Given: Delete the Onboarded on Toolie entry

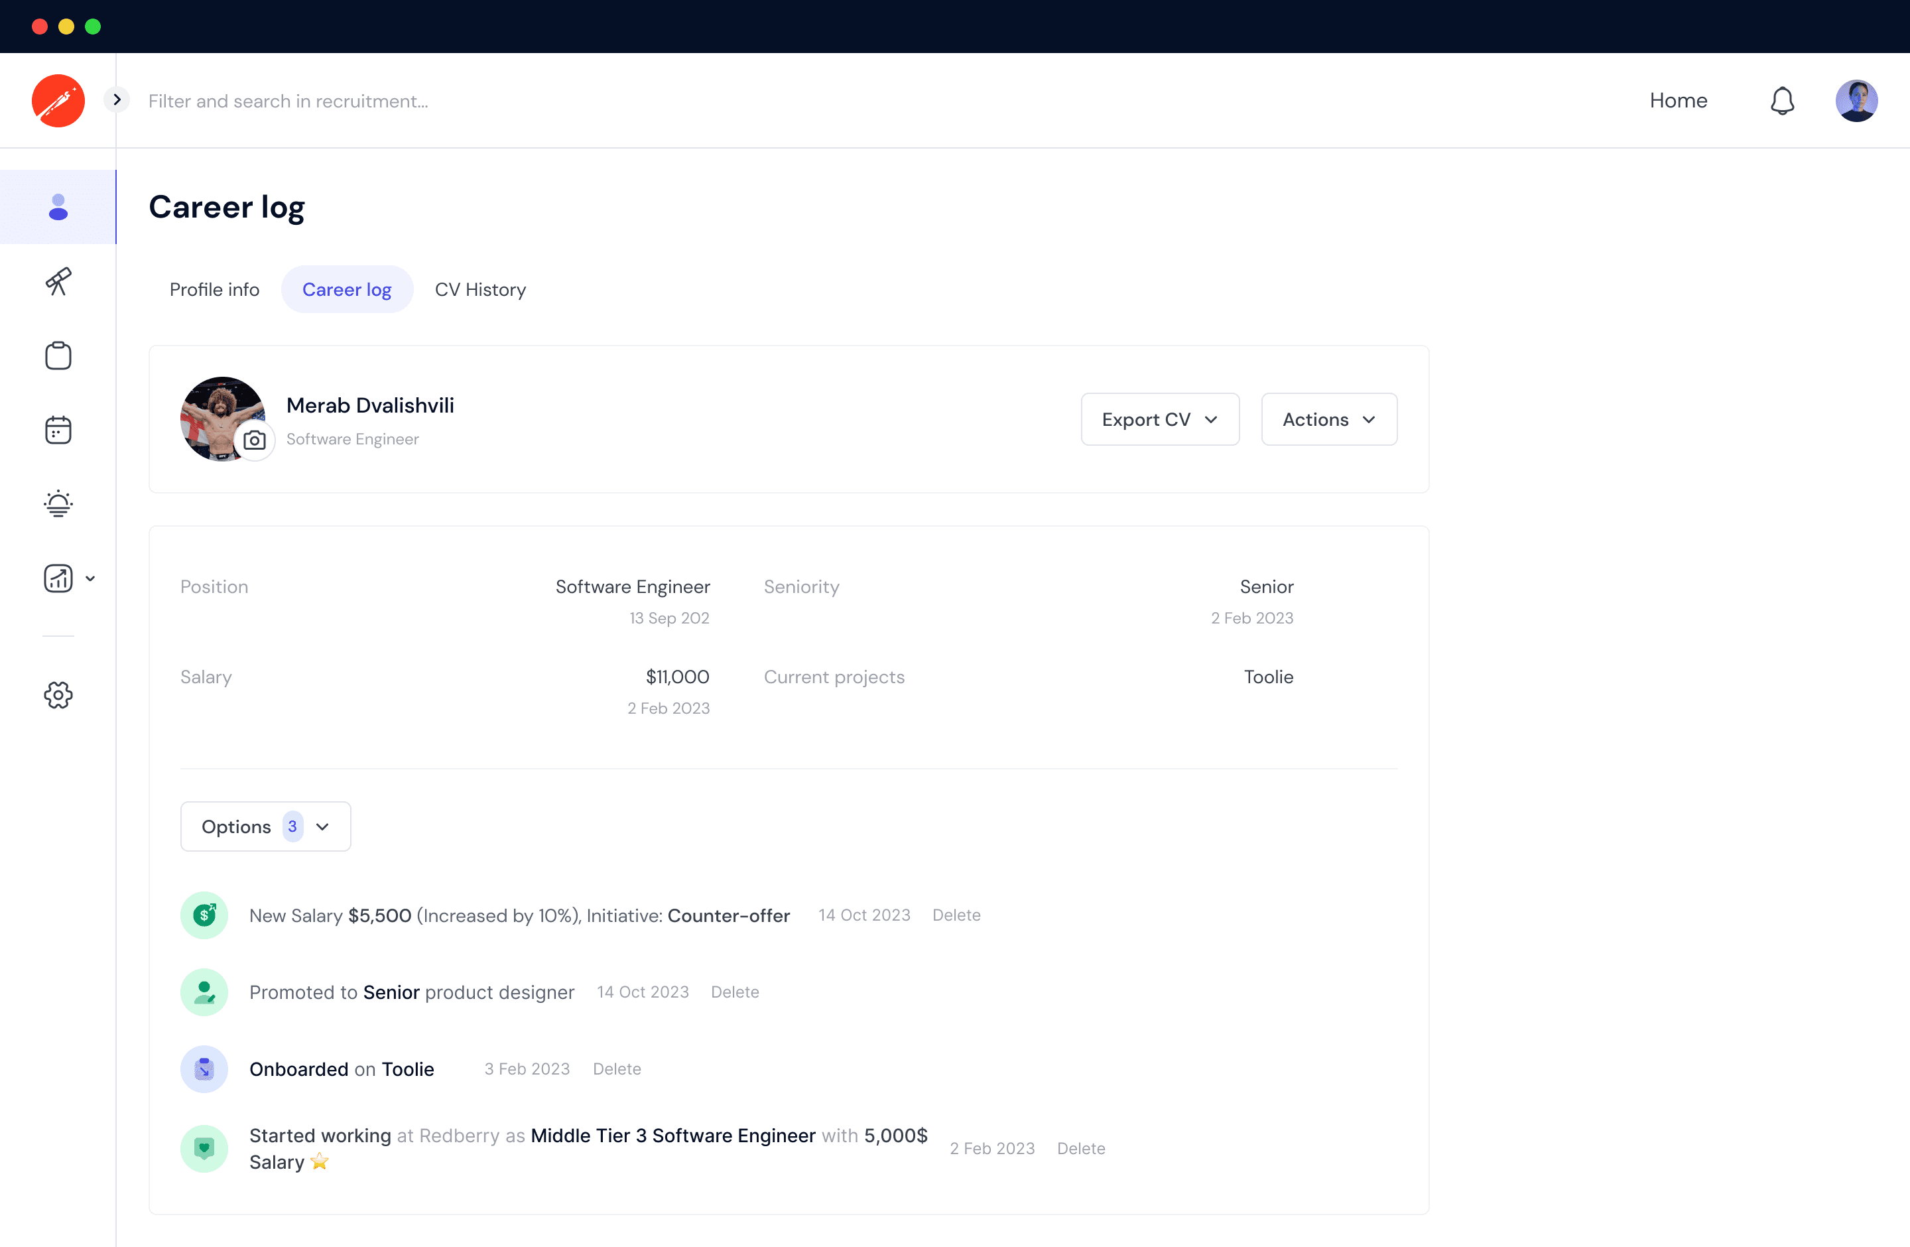Looking at the screenshot, I should point(616,1068).
